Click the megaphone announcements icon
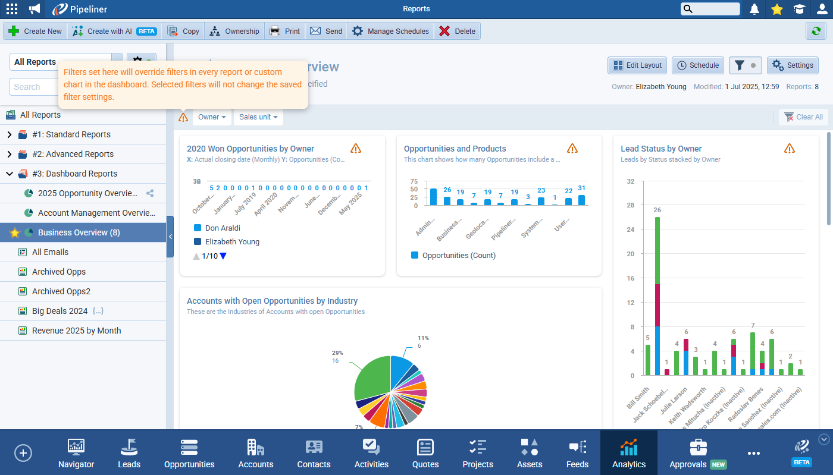 click(35, 9)
